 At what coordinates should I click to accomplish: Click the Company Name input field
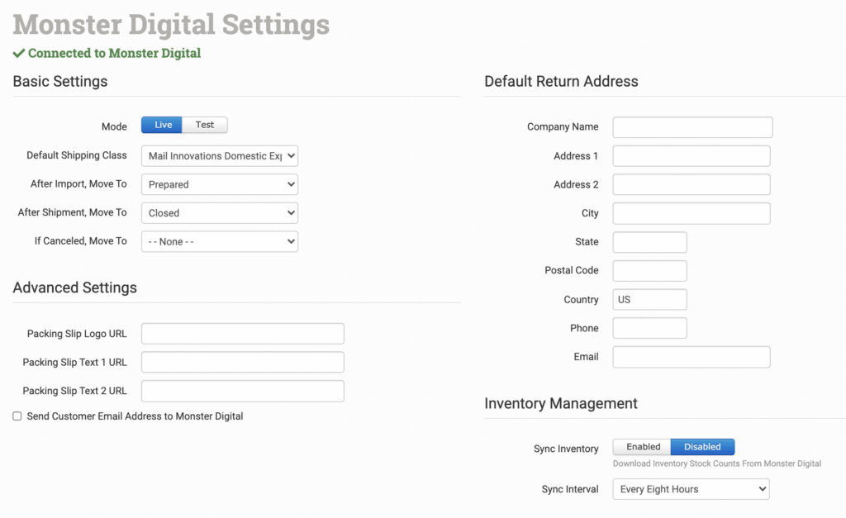pos(692,127)
